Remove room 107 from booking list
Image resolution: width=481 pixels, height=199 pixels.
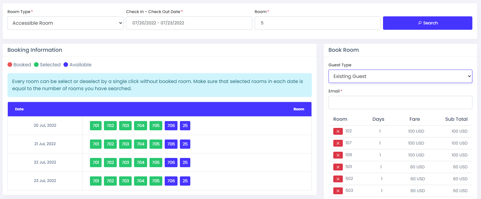tap(338, 143)
